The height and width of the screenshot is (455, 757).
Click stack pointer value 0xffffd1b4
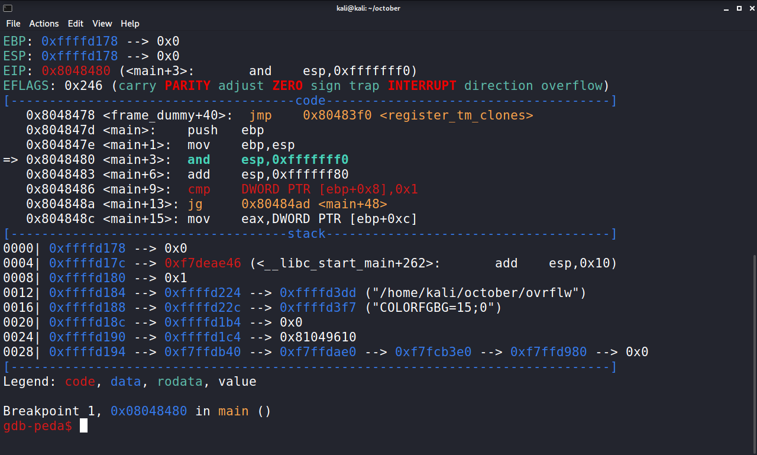pyautogui.click(x=203, y=322)
